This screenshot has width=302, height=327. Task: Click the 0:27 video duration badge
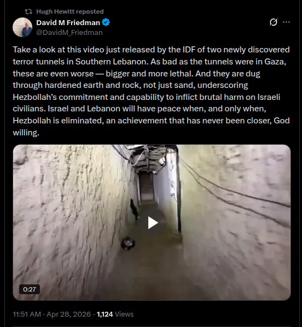(30, 289)
